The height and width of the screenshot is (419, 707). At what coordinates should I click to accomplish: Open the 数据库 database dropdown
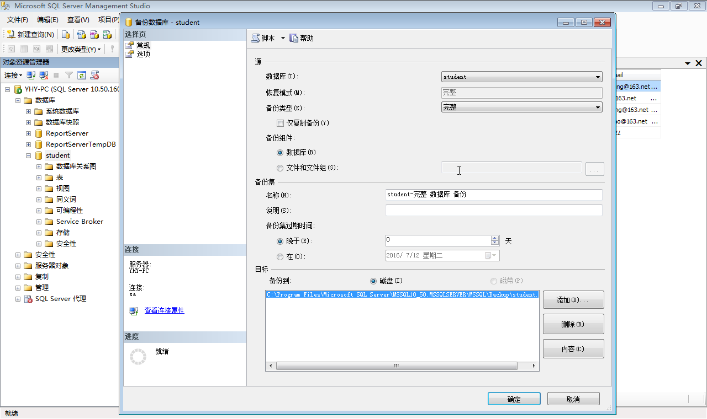tap(522, 77)
